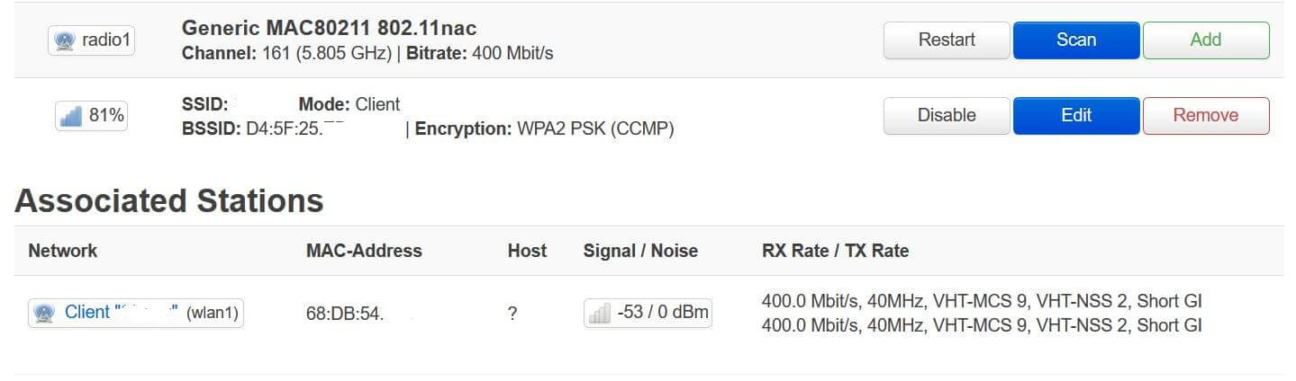Remove the client wireless network
The image size is (1296, 381).
click(x=1206, y=116)
